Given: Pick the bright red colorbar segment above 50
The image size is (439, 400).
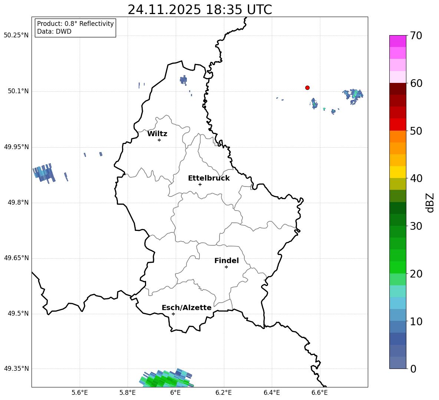Looking at the screenshot, I should pos(398,125).
